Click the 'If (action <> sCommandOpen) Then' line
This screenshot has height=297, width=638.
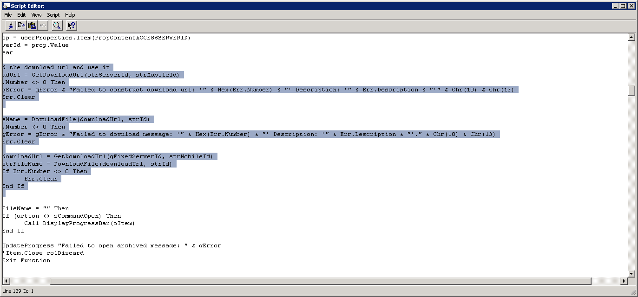click(61, 216)
